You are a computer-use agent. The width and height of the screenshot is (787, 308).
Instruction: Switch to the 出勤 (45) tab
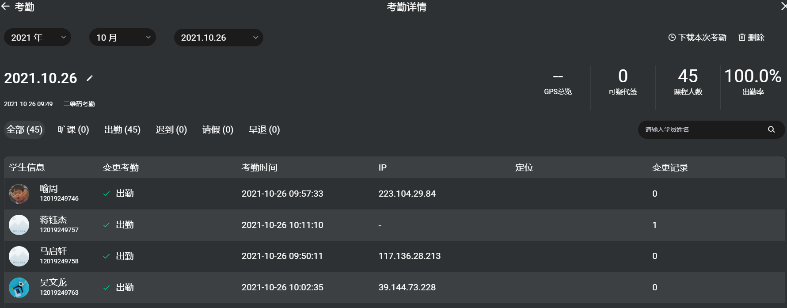pos(122,129)
